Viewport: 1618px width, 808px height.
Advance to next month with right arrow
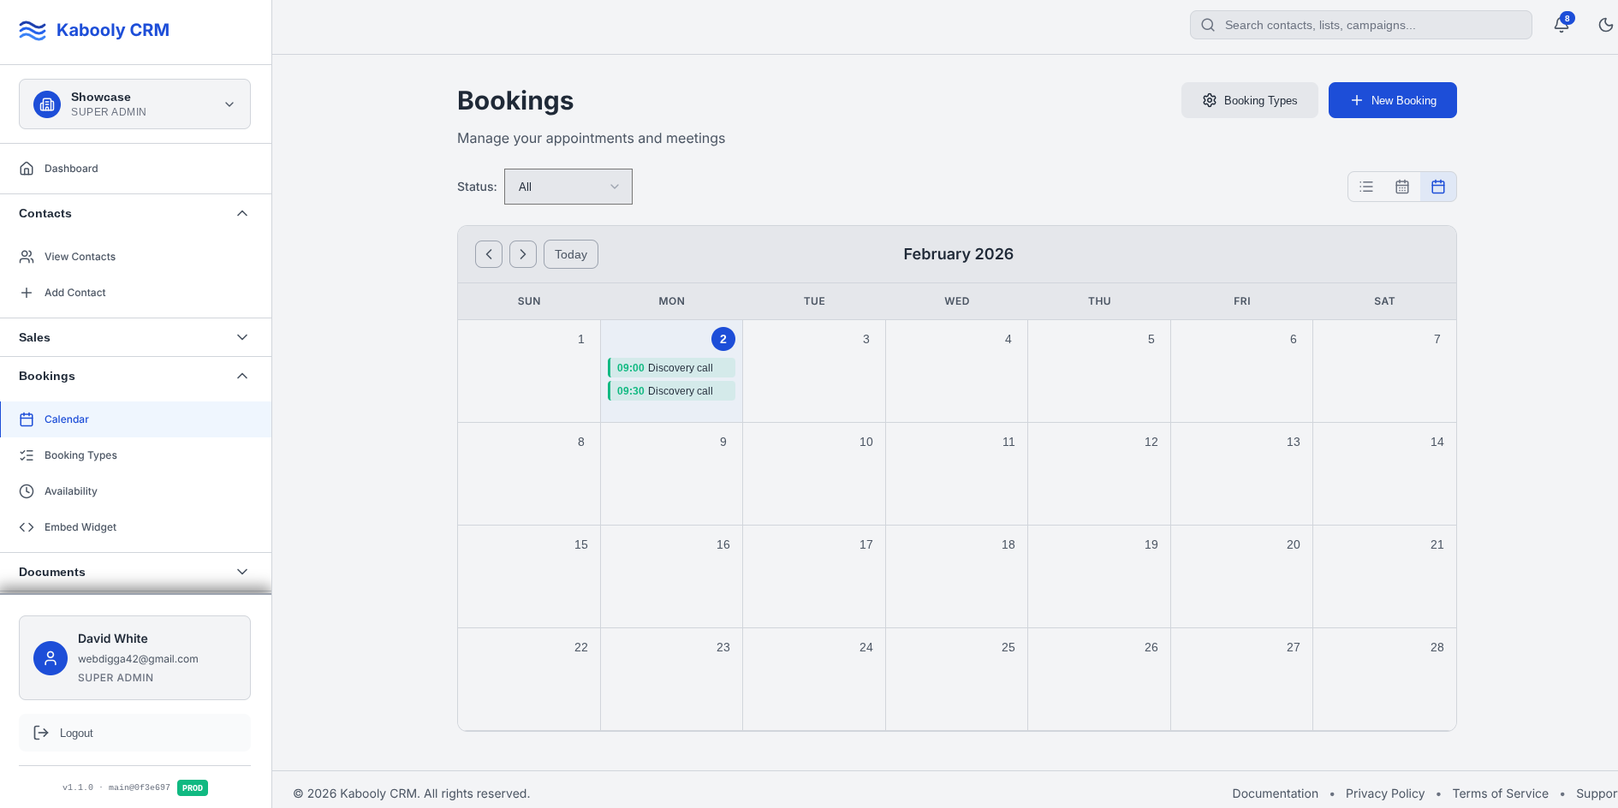[523, 254]
